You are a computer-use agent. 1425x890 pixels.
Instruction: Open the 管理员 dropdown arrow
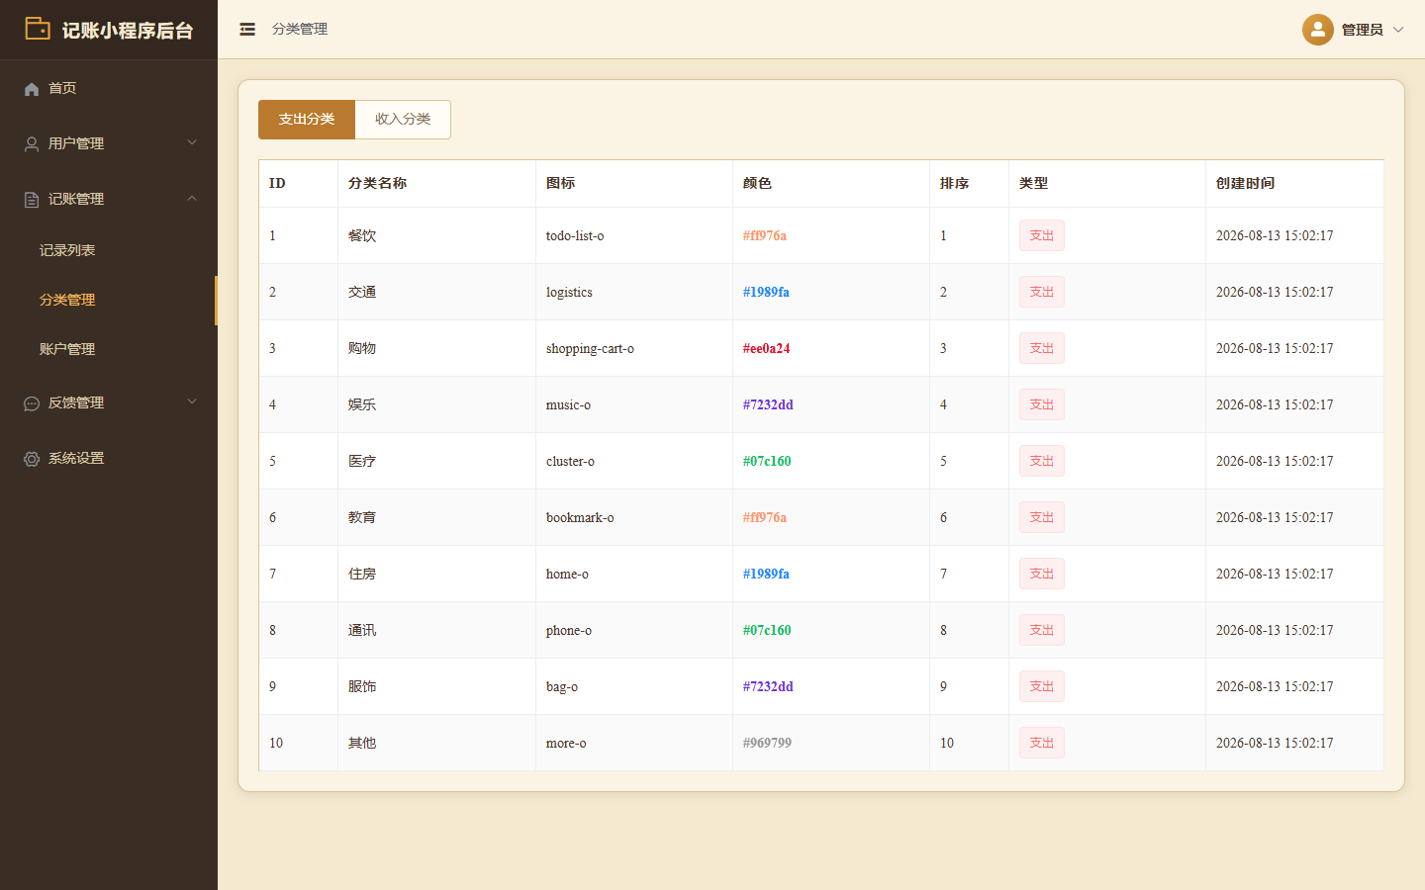point(1398,30)
